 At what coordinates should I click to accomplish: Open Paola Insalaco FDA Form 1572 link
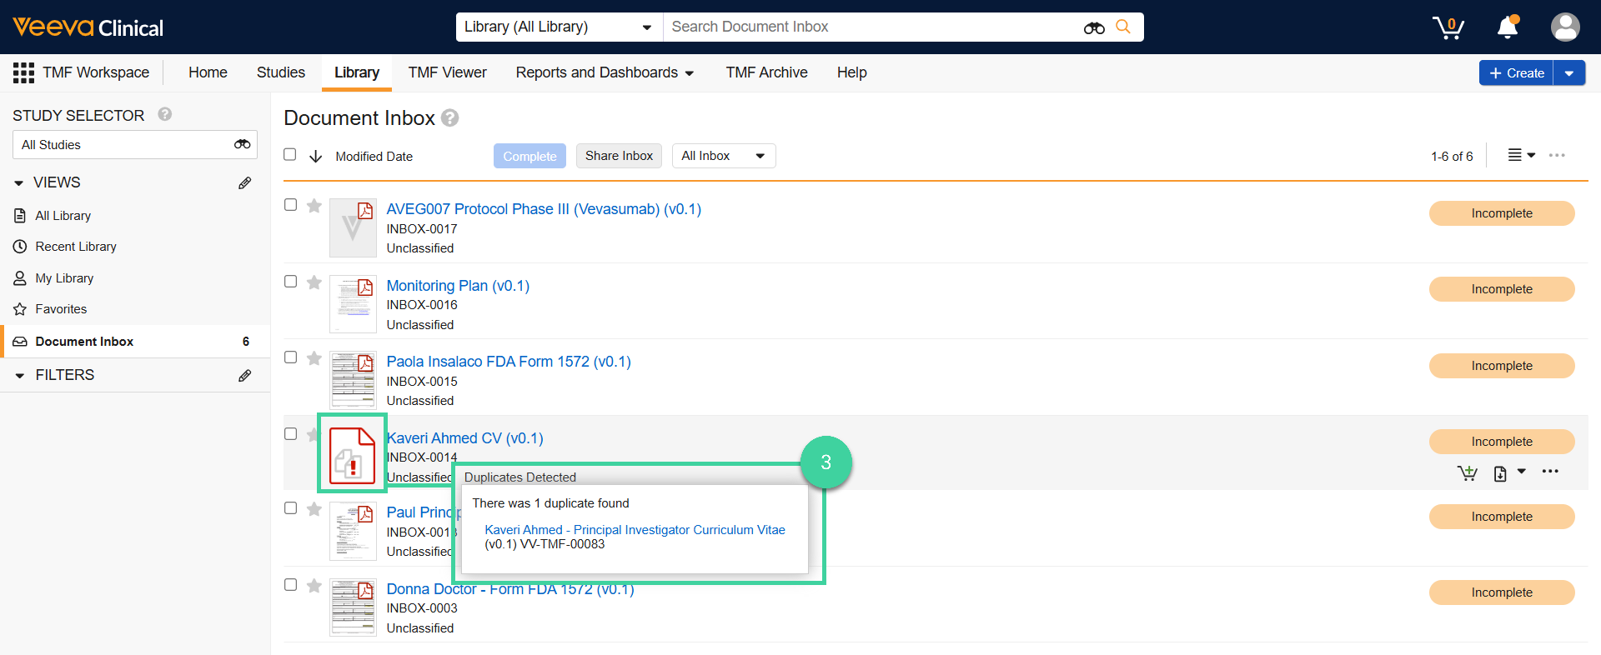click(x=509, y=362)
